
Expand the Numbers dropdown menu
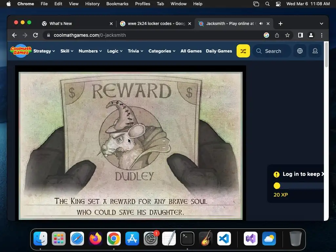coord(90,51)
